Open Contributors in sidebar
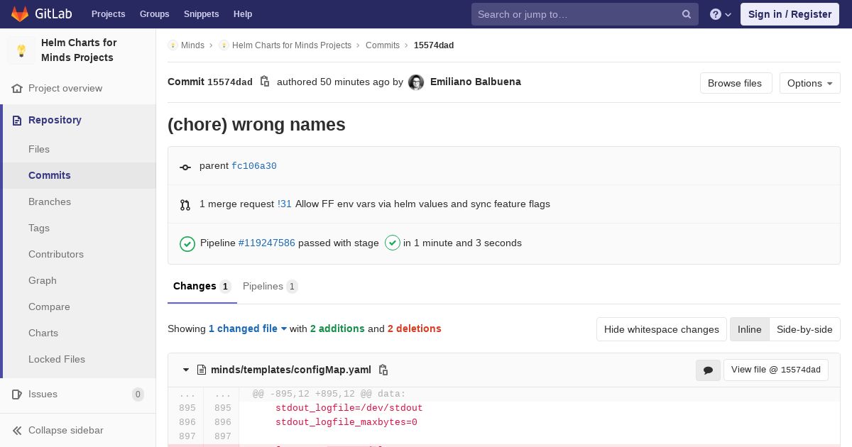Viewport: 852px width, 447px height. 56,255
